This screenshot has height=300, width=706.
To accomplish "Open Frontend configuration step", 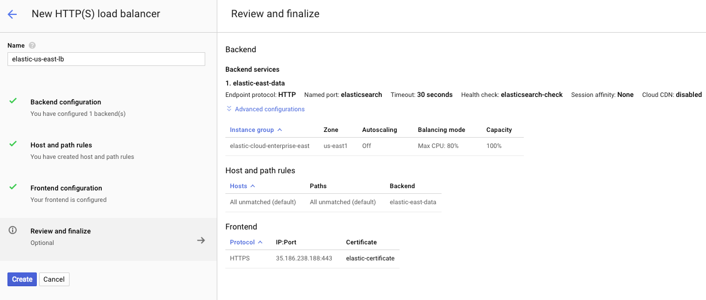I will pos(66,188).
